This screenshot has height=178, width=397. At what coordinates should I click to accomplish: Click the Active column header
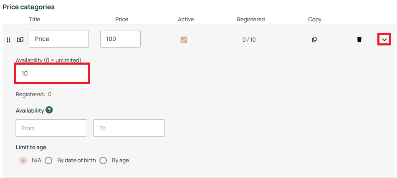click(x=186, y=19)
